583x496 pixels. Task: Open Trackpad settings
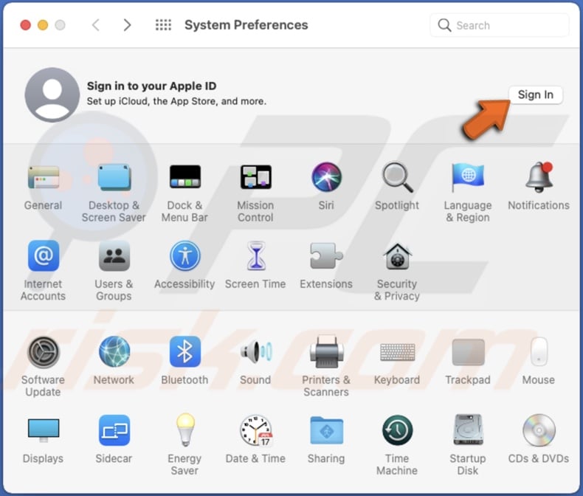pos(468,352)
